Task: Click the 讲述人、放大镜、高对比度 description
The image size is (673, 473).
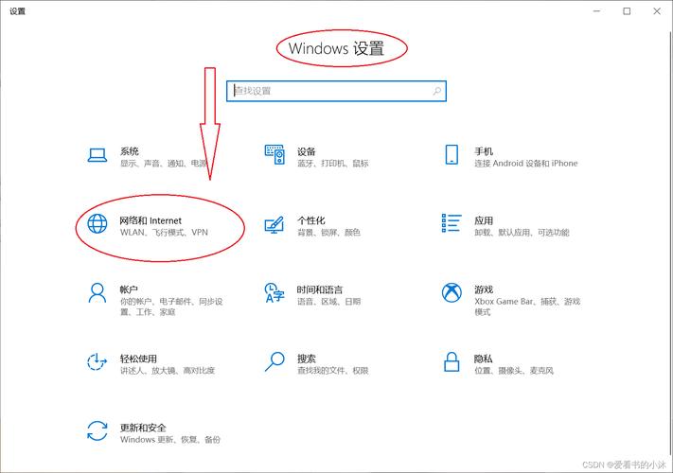Action: click(x=168, y=371)
